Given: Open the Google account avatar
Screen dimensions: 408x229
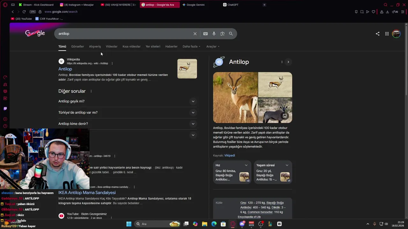Looking at the screenshot, I should [396, 34].
